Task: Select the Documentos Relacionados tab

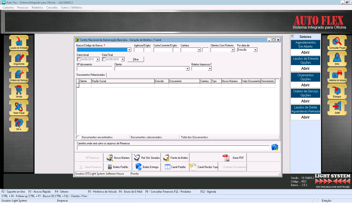Action: click(x=91, y=75)
